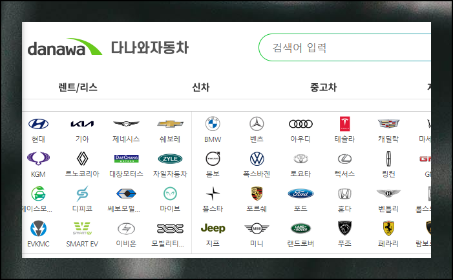Screen dimensions: 453x280
Task: Select the ZYLE (자일자동차) logo
Action: 170,159
